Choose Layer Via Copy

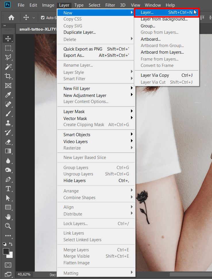pos(167,75)
